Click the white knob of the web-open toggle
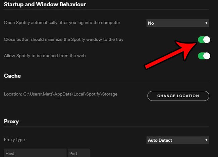This screenshot has width=218, height=157. (207, 56)
